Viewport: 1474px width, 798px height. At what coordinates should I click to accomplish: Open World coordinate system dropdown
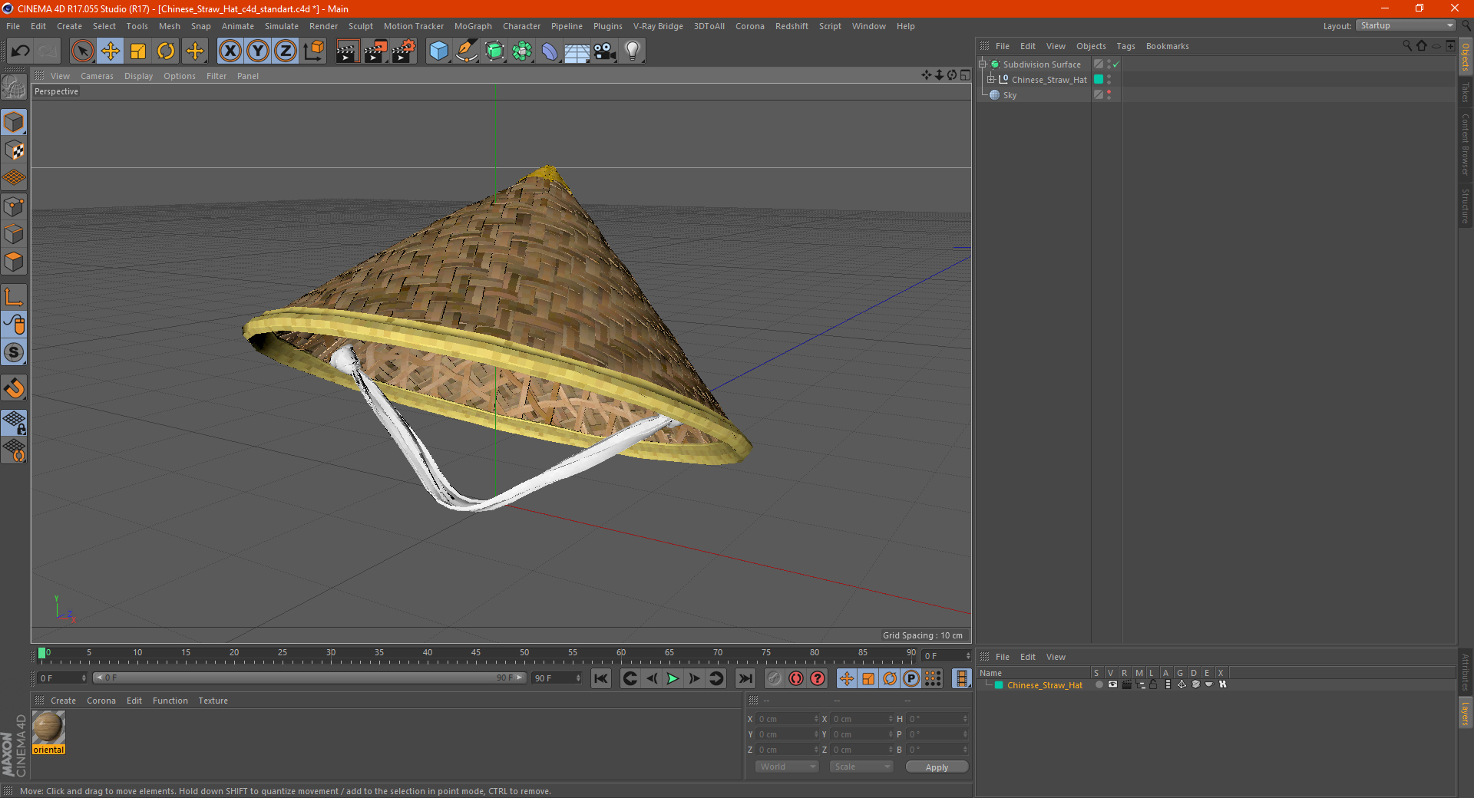tap(787, 767)
